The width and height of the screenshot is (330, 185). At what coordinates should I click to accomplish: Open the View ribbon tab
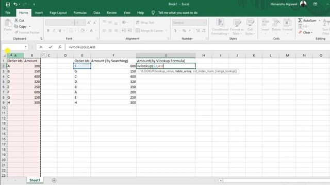127,13
